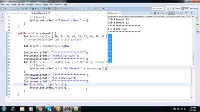Switch to the Java perspective
Viewport: 200px width, 112px height.
pos(185,9)
